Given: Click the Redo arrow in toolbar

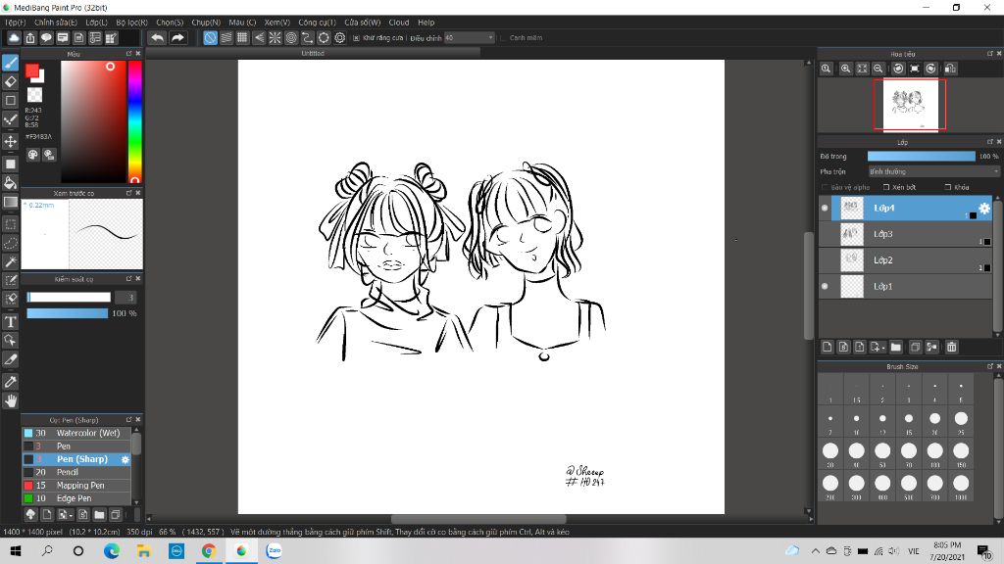Looking at the screenshot, I should (x=177, y=38).
